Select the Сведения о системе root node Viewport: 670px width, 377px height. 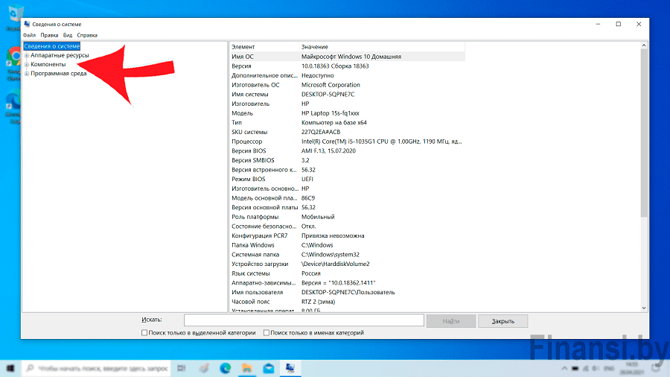51,46
